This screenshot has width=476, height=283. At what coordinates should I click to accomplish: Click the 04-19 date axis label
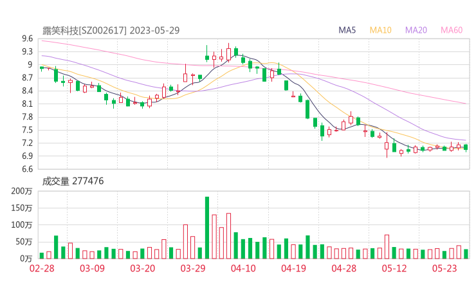tap(293, 268)
